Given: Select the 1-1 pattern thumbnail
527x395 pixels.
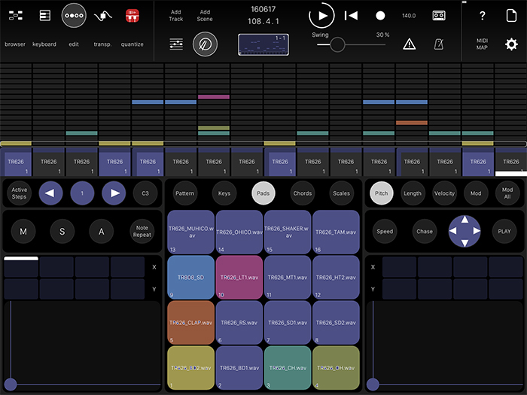Looking at the screenshot, I should [x=263, y=44].
